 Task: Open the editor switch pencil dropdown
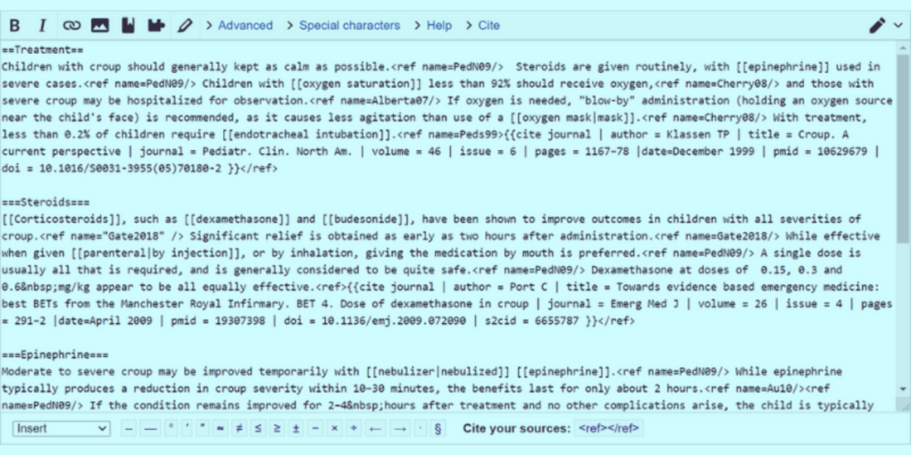coord(885,26)
